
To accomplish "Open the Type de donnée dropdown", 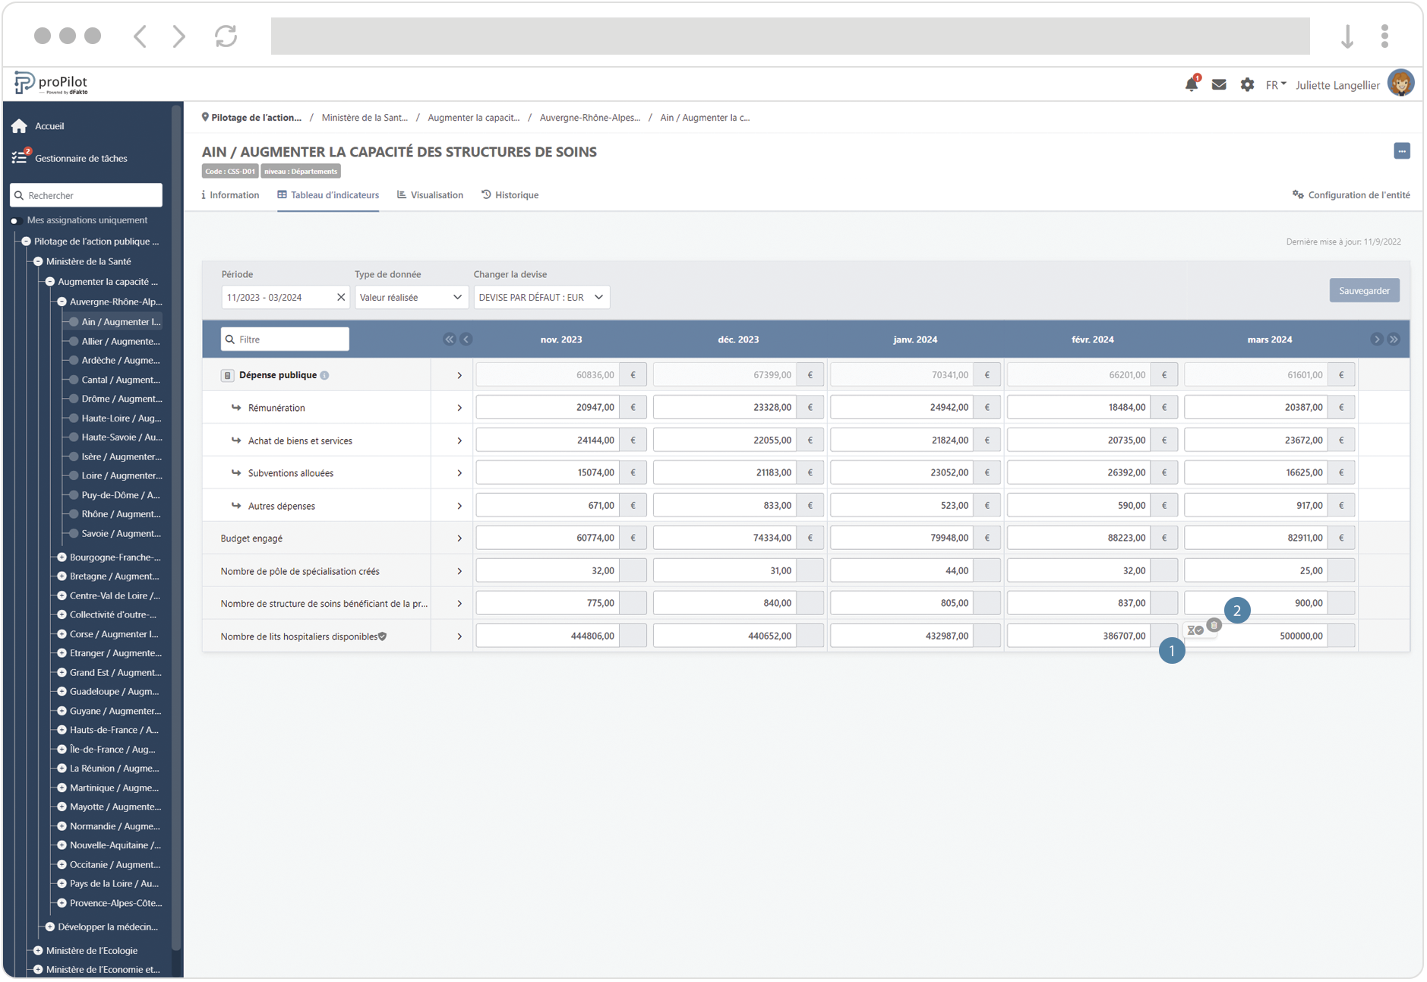I will [410, 298].
